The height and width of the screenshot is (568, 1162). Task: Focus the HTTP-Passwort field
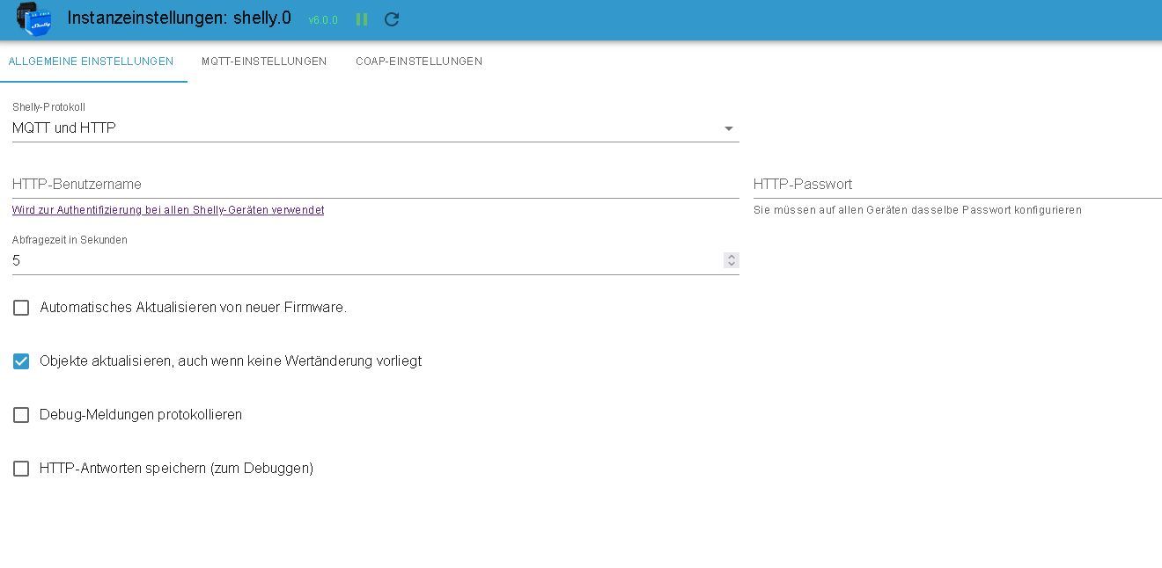(955, 185)
